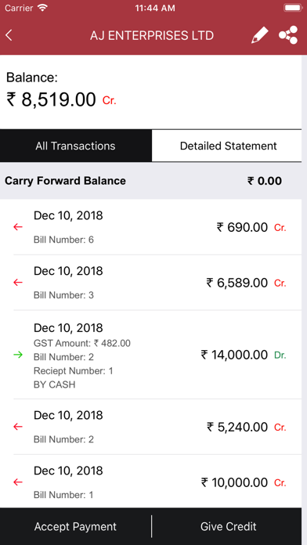Tap red arrow beside Bill Number 3
The image size is (307, 545).
coord(18,283)
